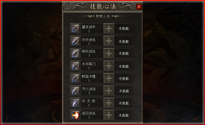Click the plus slot next to 野蛮冲撞
The width and height of the screenshot is (205, 125).
point(109,78)
